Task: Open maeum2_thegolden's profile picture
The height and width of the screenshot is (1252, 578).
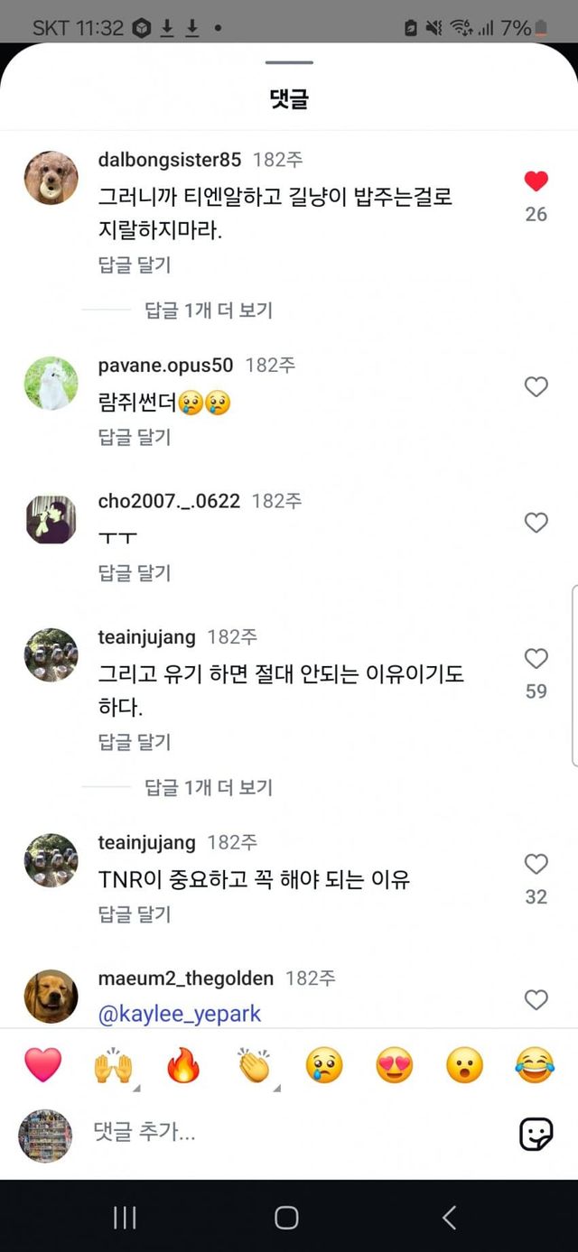Action: point(51,997)
